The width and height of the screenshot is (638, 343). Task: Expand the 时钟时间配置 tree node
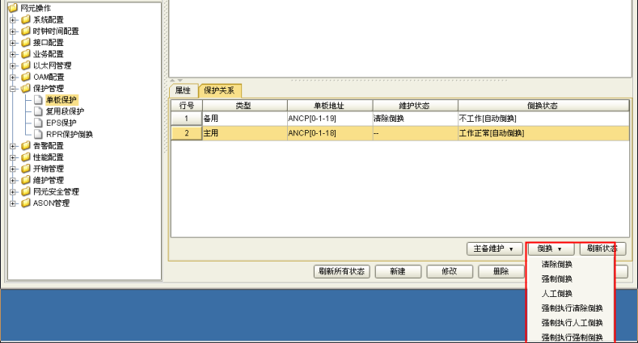[x=13, y=31]
